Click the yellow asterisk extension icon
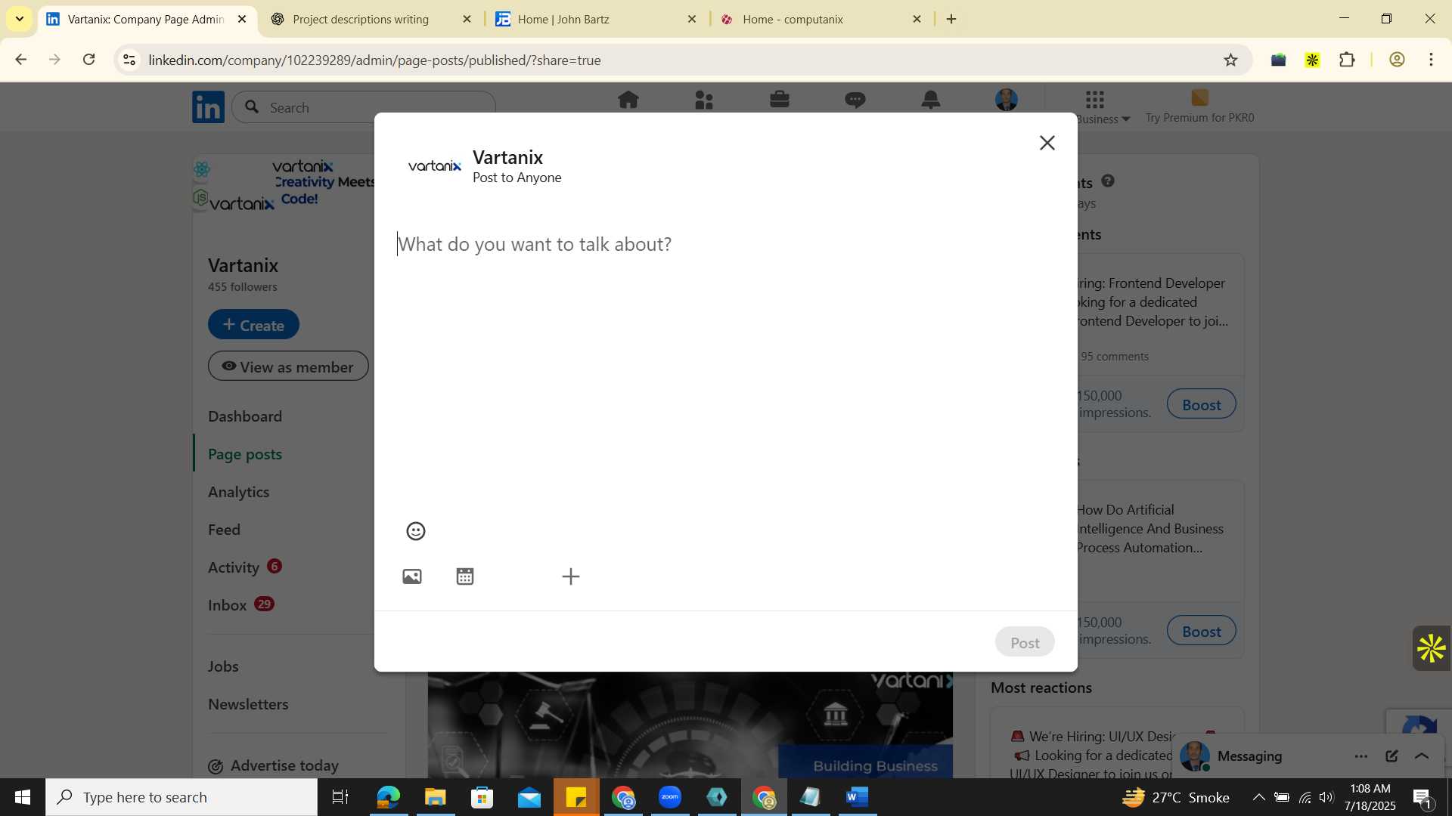 (1312, 60)
